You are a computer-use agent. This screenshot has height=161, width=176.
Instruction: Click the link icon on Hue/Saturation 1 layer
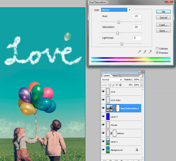[114, 109]
